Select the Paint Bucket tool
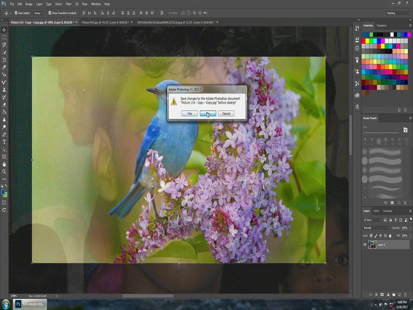This screenshot has height=310, width=413. tap(4, 112)
